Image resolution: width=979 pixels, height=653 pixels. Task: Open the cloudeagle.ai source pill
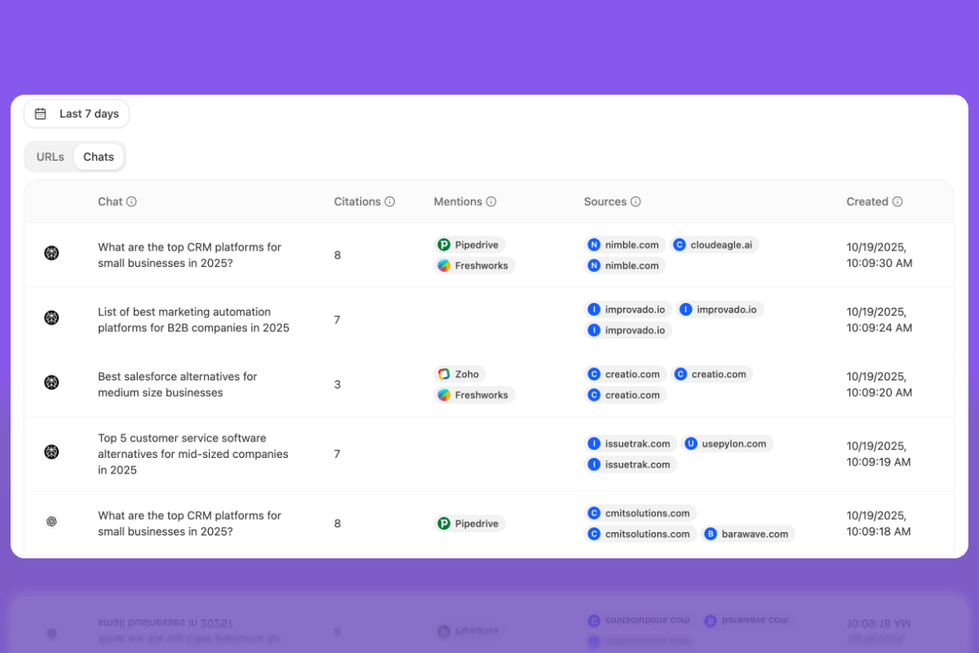(x=715, y=244)
